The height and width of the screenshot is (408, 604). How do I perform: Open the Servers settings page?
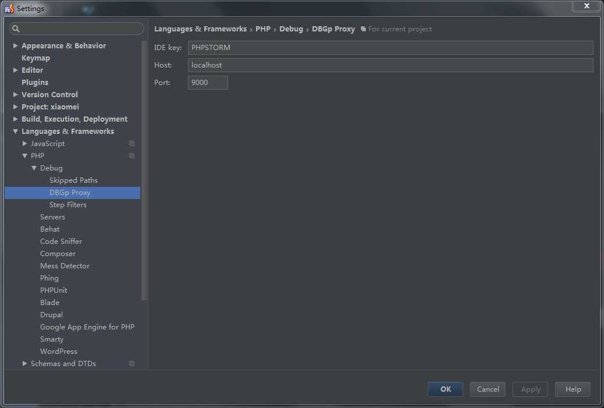[52, 217]
